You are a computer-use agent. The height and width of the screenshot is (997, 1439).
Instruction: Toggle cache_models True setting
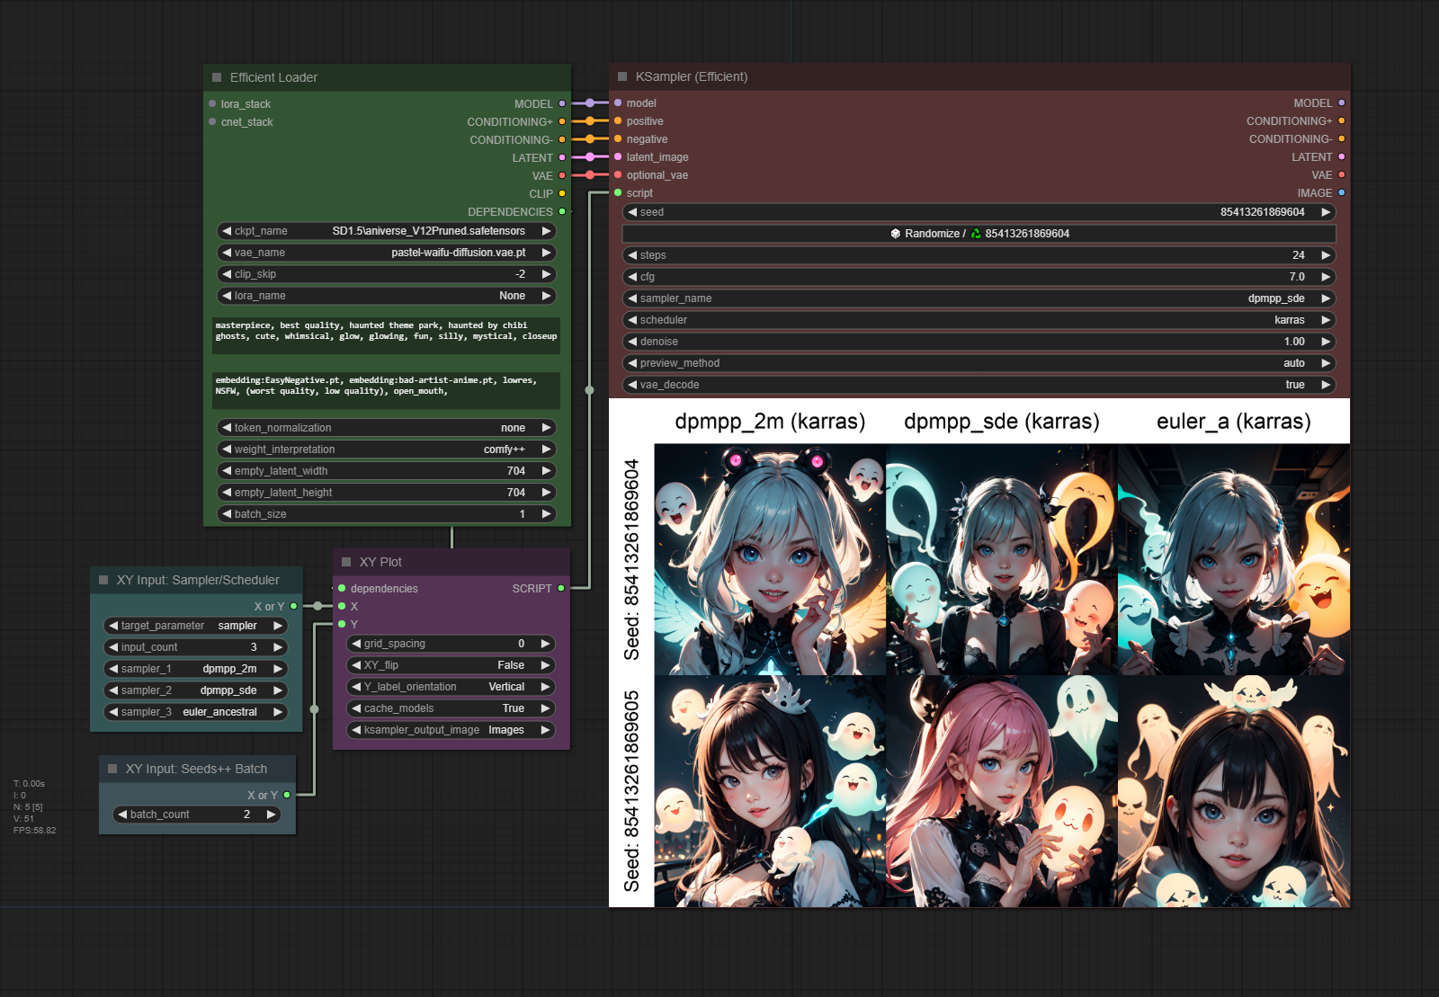coord(451,708)
